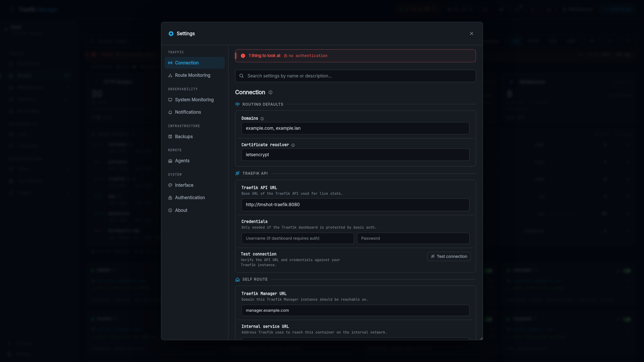This screenshot has height=362, width=644.
Task: Click the Agents icon in sidebar
Action: coord(170,161)
